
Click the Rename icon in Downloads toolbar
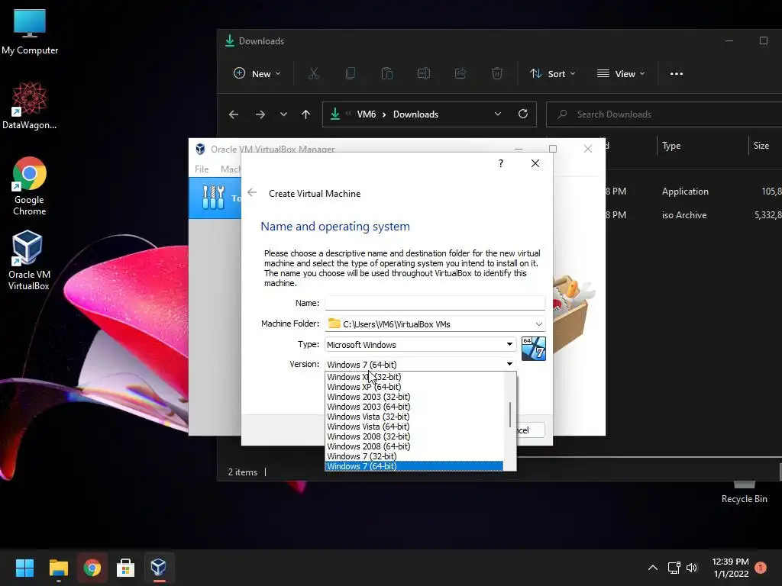click(423, 74)
